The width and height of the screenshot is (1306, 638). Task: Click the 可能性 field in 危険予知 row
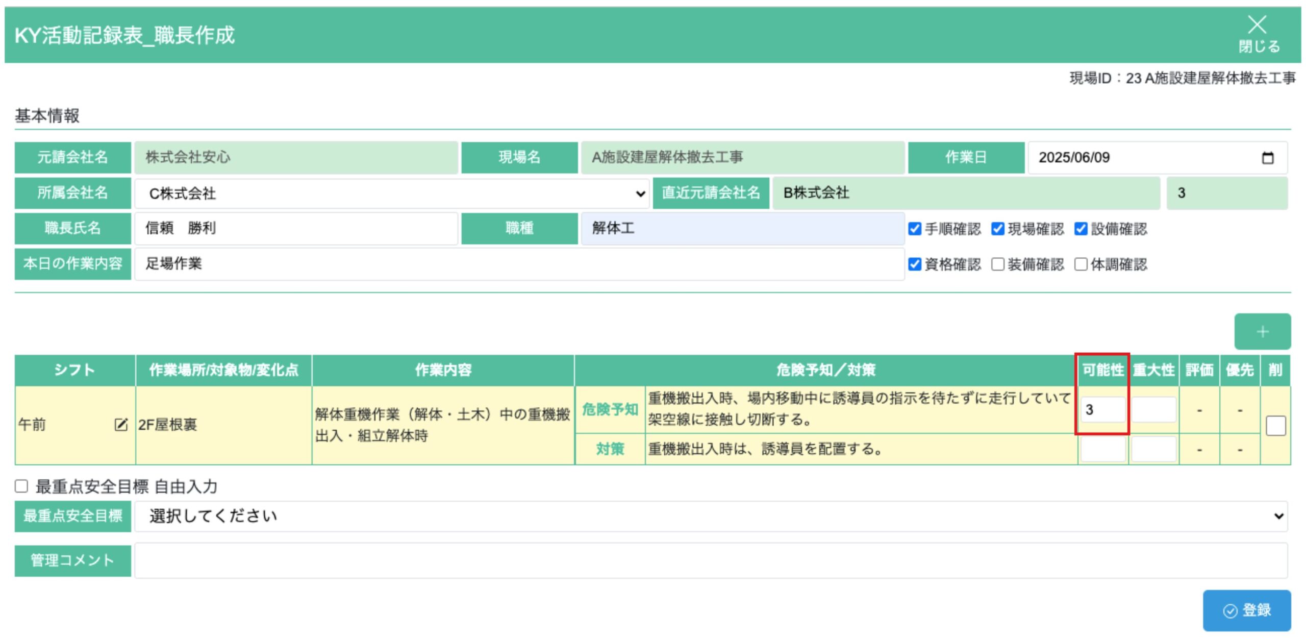pos(1103,409)
